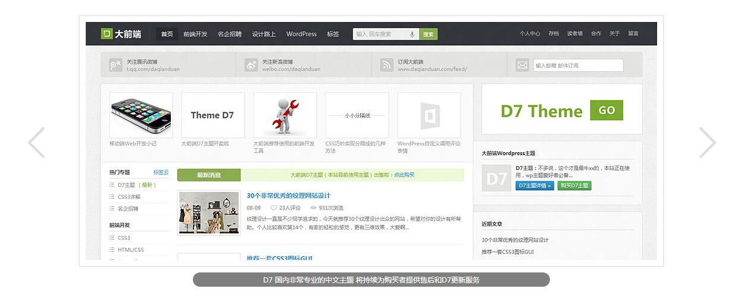Open the Theme D7 thumbnail
The width and height of the screenshot is (744, 301).
tap(213, 115)
